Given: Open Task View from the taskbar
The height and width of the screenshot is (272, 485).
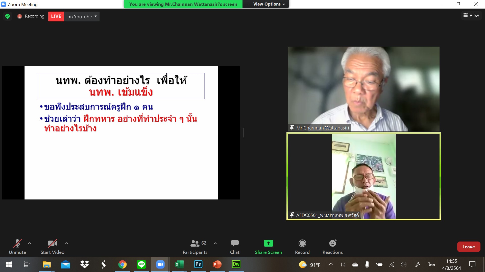Looking at the screenshot, I should (27, 264).
